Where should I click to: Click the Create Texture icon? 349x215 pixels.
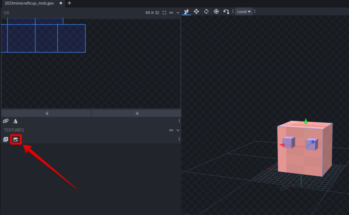(x=5, y=139)
